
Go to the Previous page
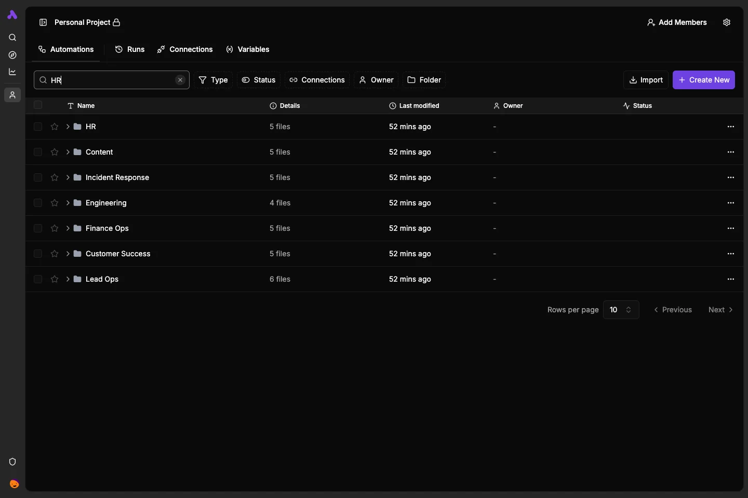pyautogui.click(x=673, y=310)
